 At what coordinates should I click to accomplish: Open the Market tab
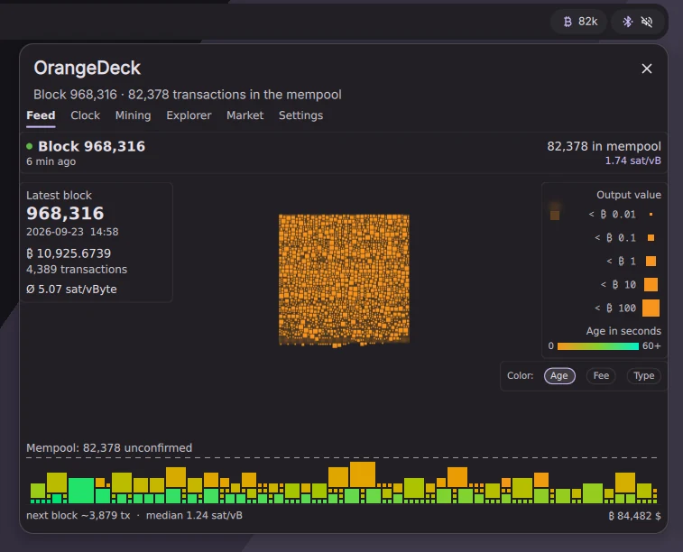point(245,115)
